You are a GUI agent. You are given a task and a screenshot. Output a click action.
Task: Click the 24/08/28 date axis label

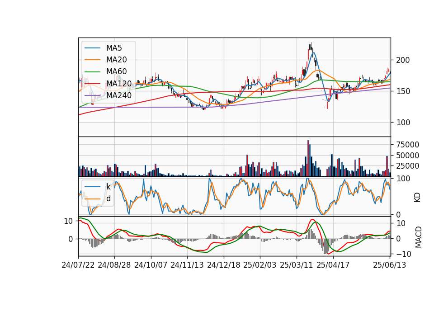pyautogui.click(x=114, y=265)
